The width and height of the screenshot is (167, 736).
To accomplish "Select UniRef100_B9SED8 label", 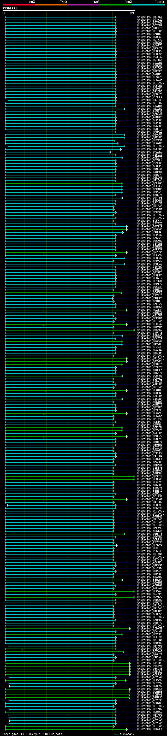I will click(150, 91).
